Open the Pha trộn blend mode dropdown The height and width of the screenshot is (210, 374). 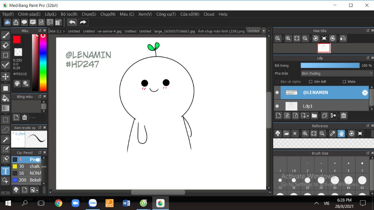pos(336,73)
